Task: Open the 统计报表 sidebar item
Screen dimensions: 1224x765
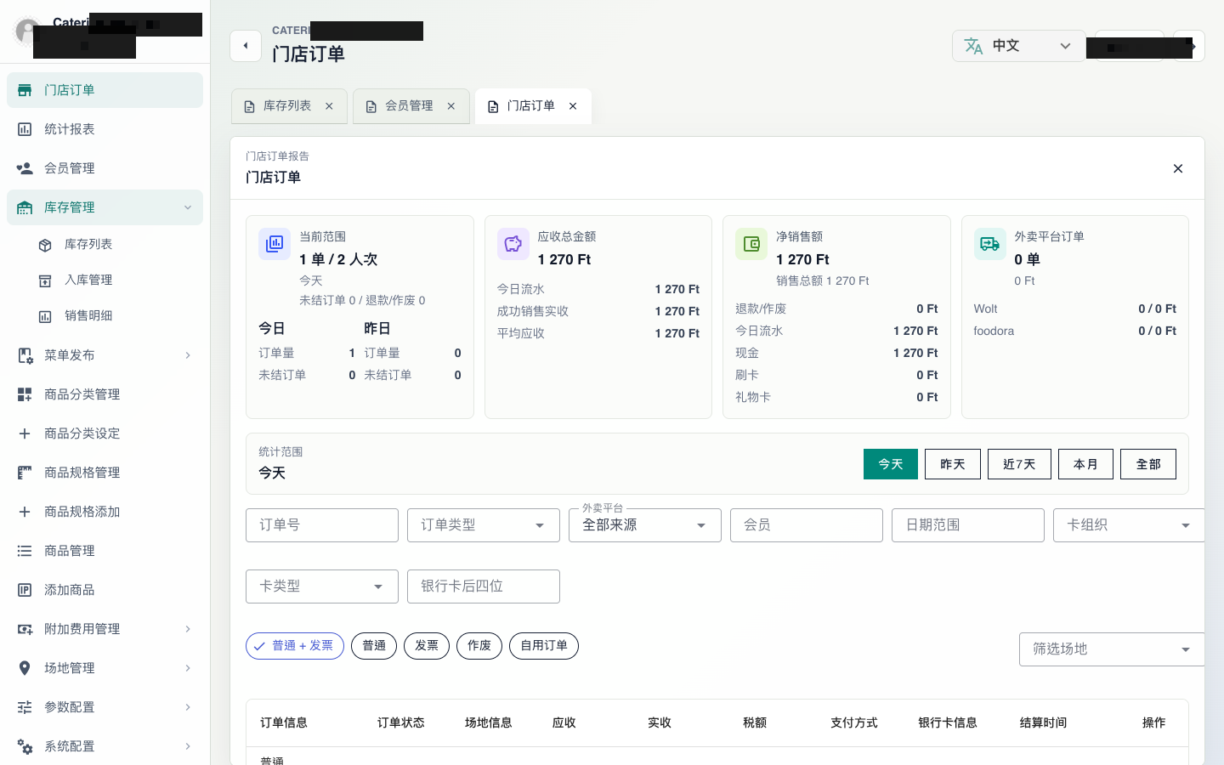Action: coord(105,129)
